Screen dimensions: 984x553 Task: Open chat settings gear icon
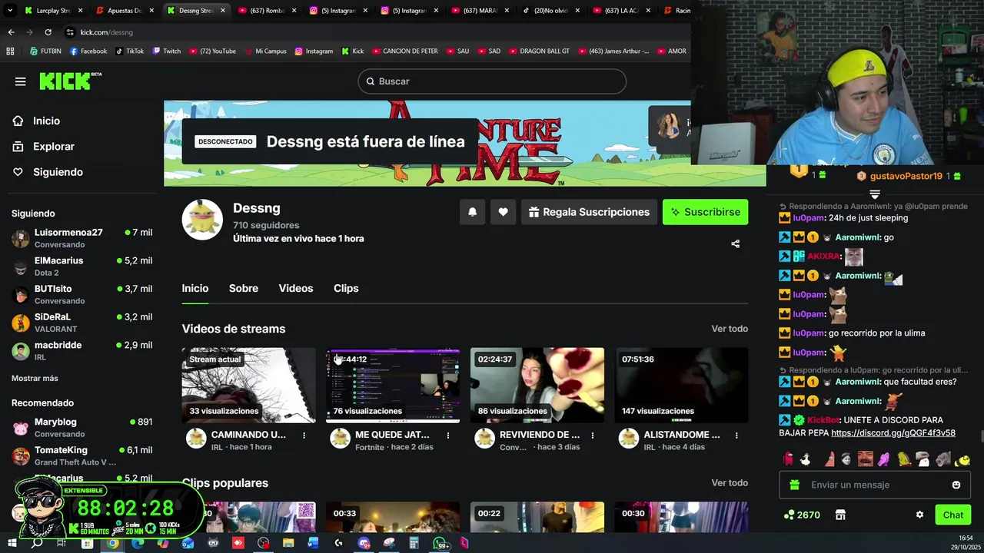point(919,515)
